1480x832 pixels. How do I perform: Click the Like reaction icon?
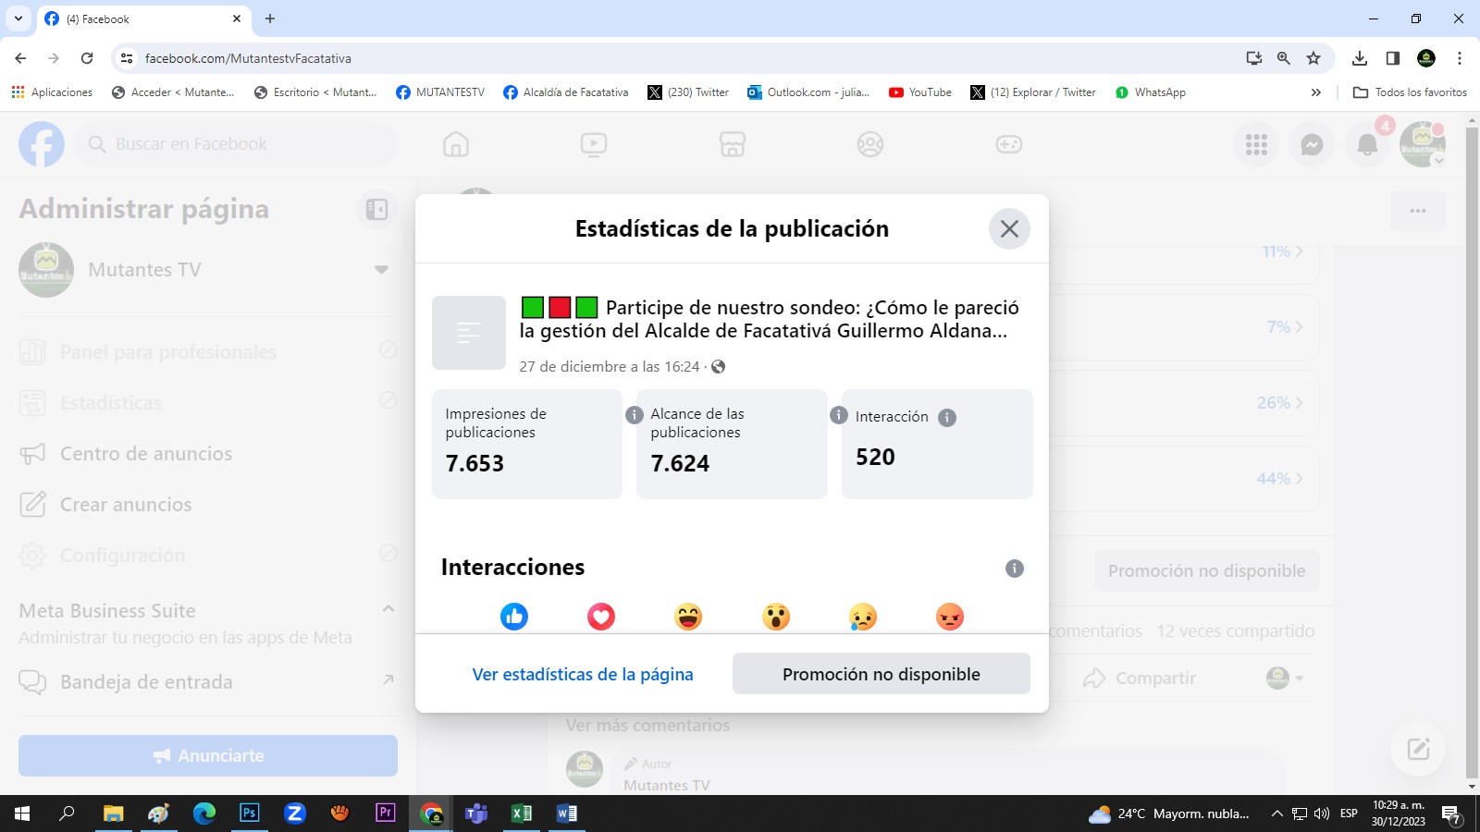tap(514, 617)
